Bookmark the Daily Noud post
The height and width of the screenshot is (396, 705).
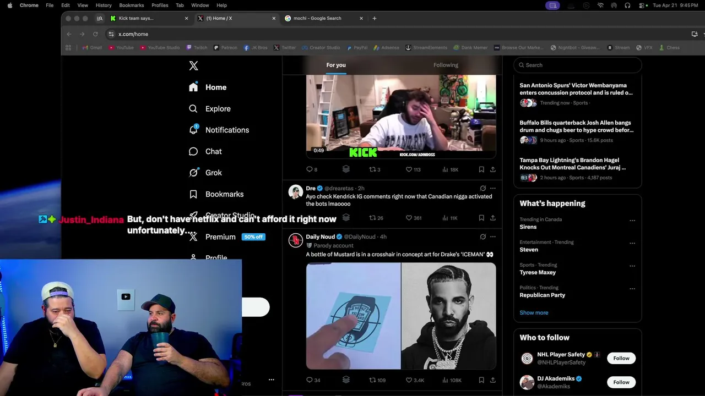[481, 380]
